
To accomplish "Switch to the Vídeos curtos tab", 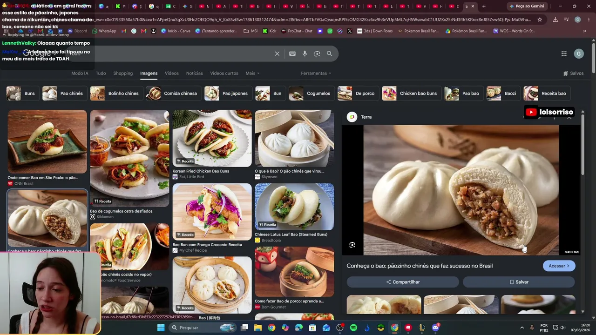I will [224, 73].
